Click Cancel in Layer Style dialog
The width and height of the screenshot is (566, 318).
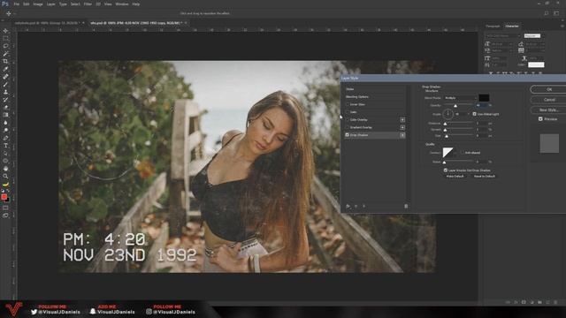click(x=548, y=100)
